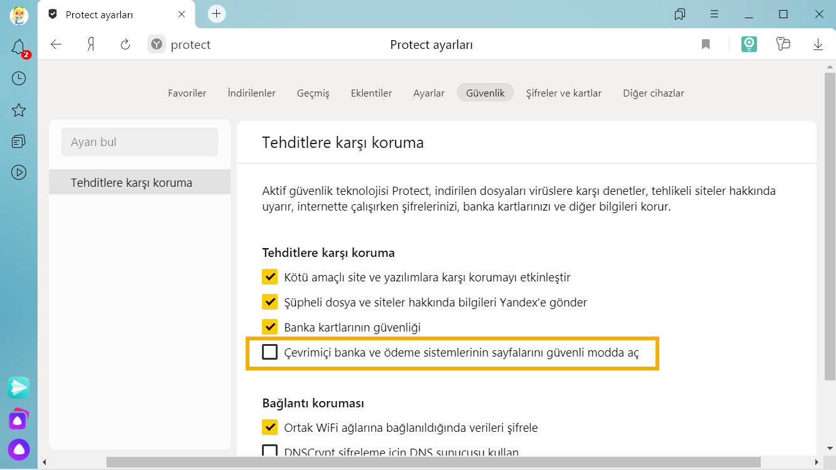Go back with the arrow icon

point(56,44)
